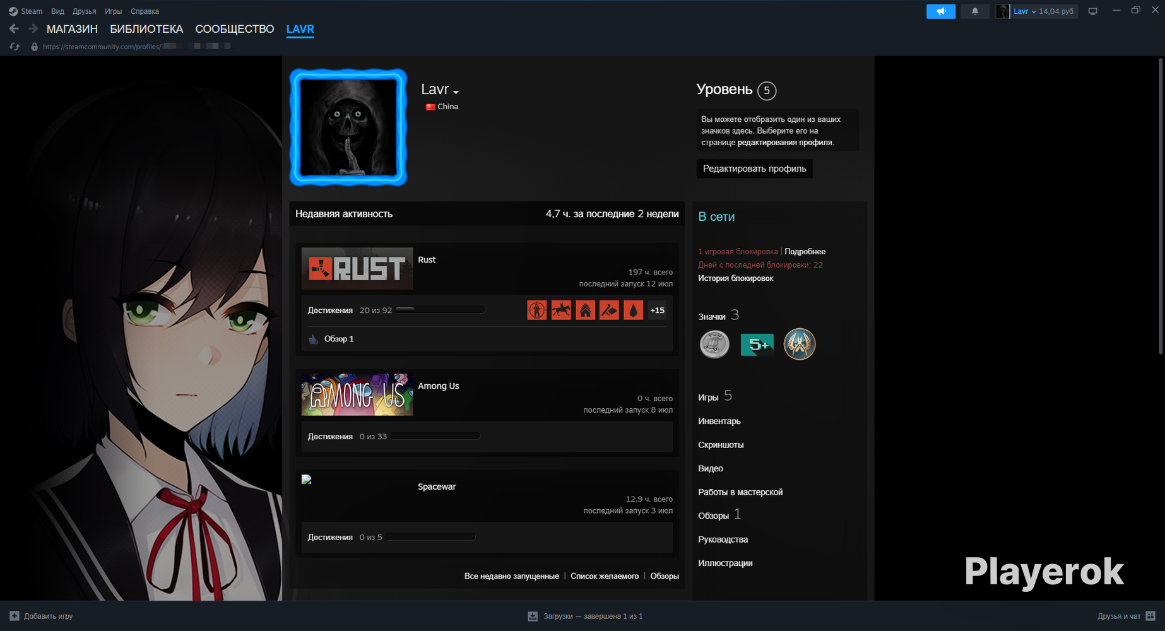This screenshot has width=1165, height=631.
Task: Open the China flag icon
Action: click(x=430, y=107)
